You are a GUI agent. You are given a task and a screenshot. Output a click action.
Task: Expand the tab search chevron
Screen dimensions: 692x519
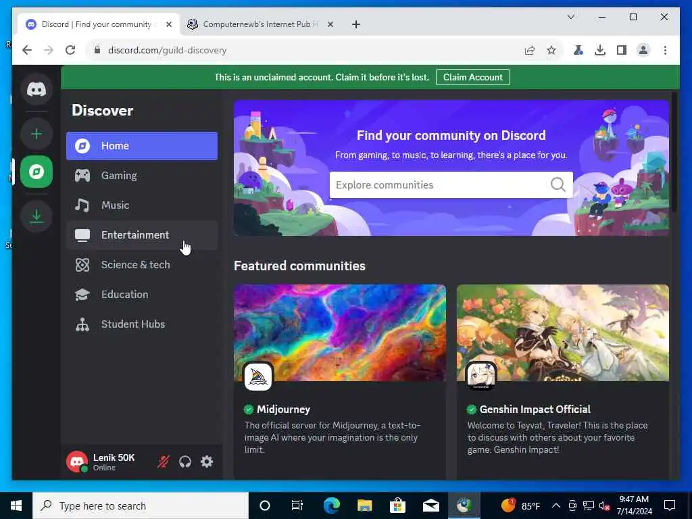(x=570, y=17)
